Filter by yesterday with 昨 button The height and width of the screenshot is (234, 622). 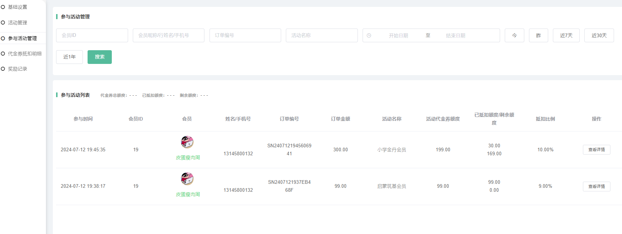(538, 35)
